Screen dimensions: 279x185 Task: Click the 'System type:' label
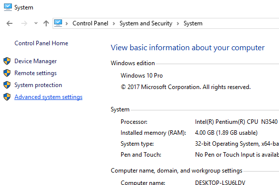tap(137, 144)
